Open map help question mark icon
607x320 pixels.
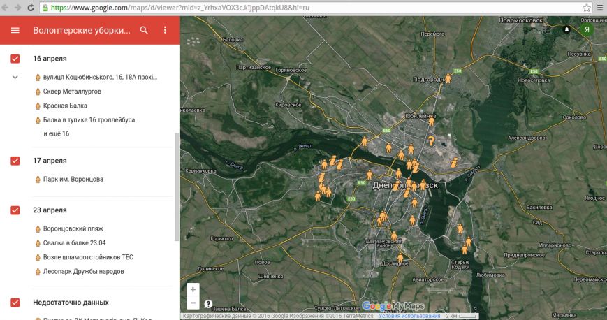pos(208,304)
